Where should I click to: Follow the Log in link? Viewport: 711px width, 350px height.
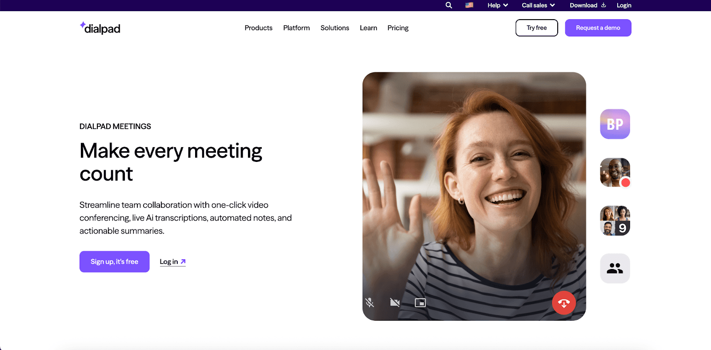point(173,261)
